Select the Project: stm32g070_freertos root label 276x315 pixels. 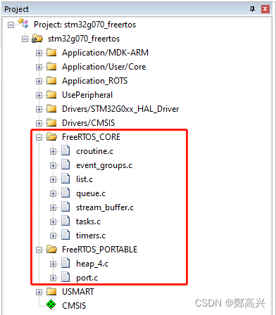pyautogui.click(x=84, y=25)
